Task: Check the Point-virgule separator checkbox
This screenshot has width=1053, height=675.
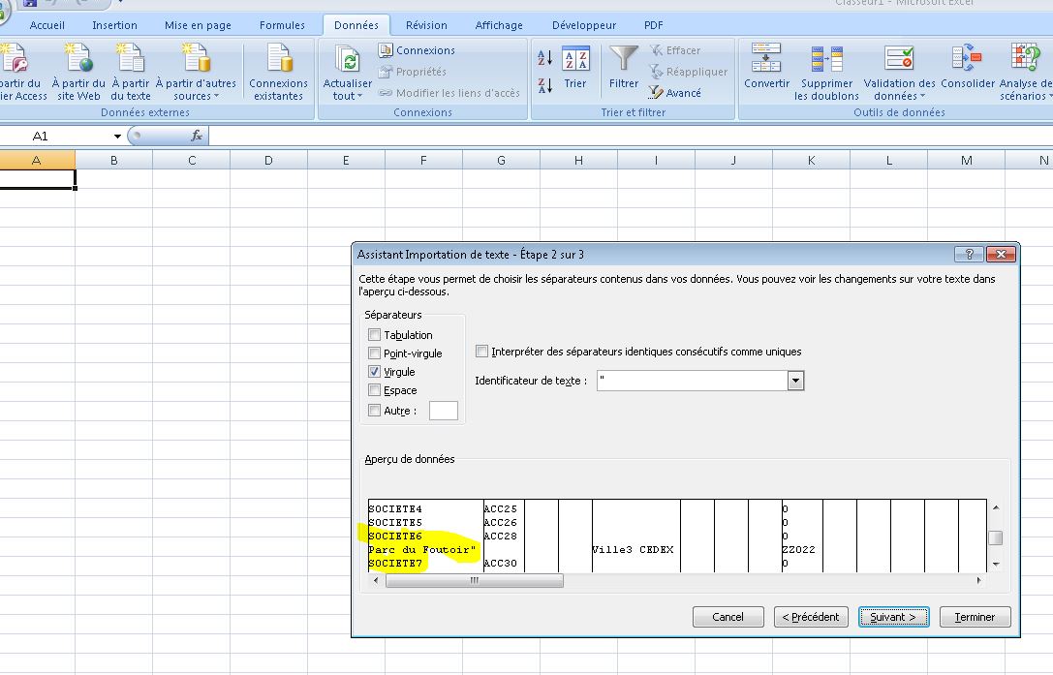Action: tap(375, 353)
